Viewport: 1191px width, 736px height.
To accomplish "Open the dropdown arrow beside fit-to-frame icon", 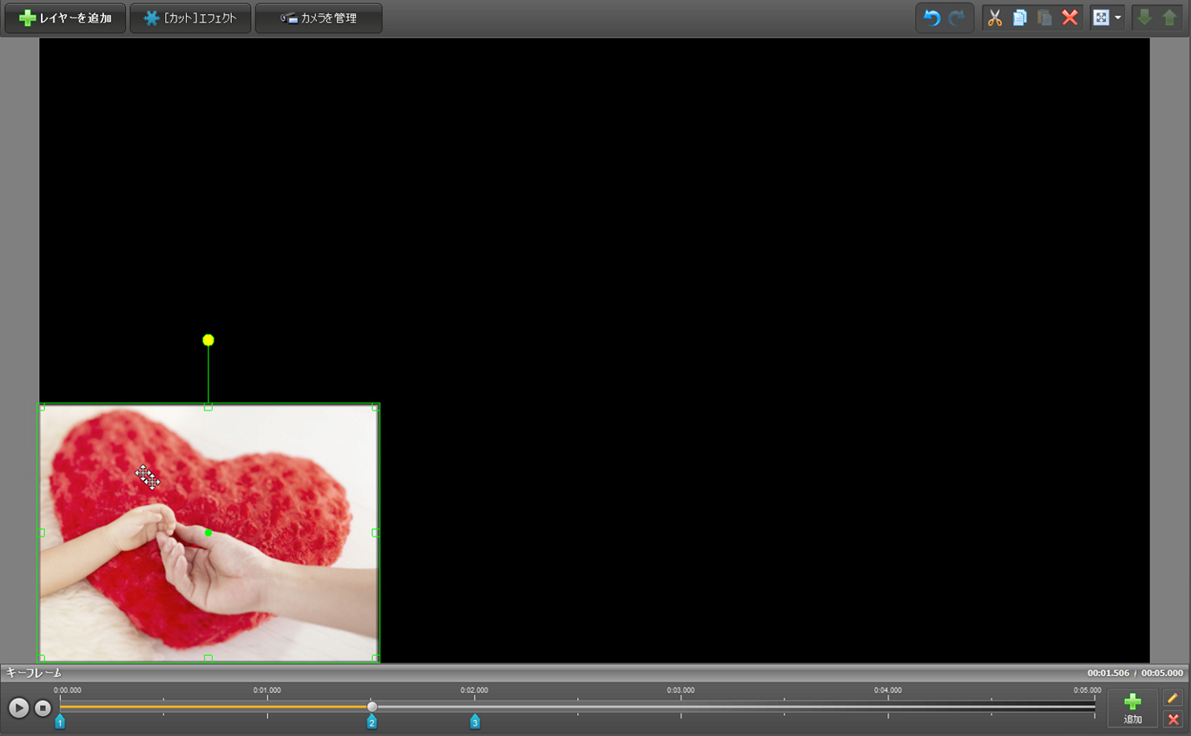I will (1118, 18).
